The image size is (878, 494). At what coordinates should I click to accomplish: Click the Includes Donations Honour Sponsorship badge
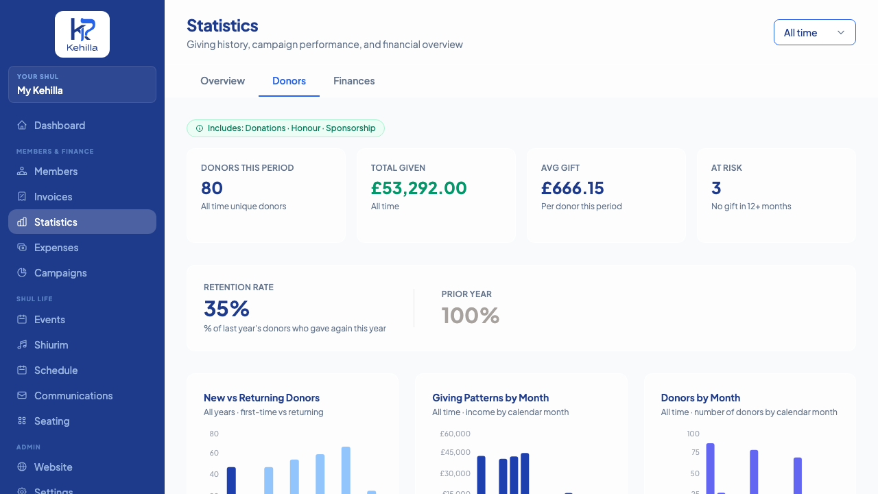click(285, 128)
